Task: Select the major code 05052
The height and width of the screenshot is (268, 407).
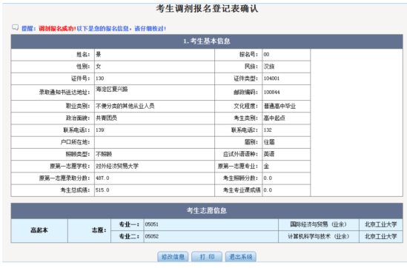Action: pyautogui.click(x=151, y=236)
